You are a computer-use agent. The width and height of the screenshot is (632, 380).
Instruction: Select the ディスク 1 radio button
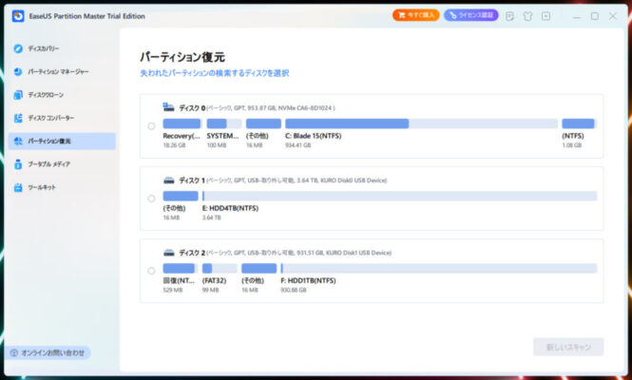tap(151, 199)
